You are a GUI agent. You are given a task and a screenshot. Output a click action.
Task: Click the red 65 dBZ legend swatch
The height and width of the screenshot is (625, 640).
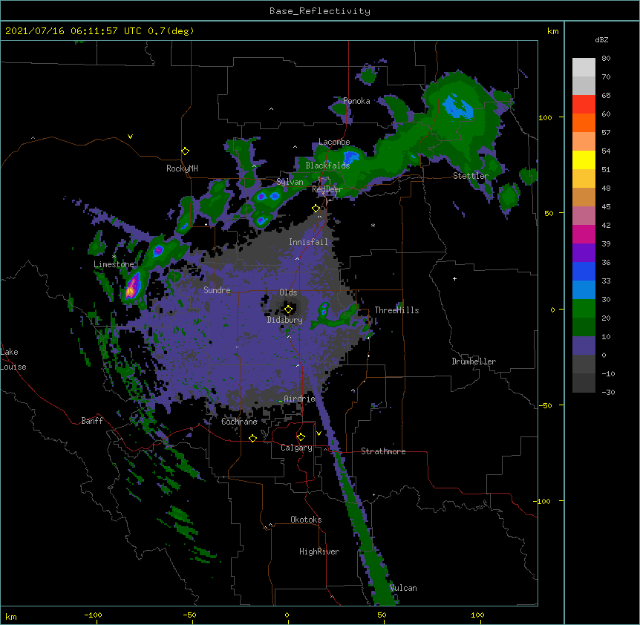coord(584,104)
